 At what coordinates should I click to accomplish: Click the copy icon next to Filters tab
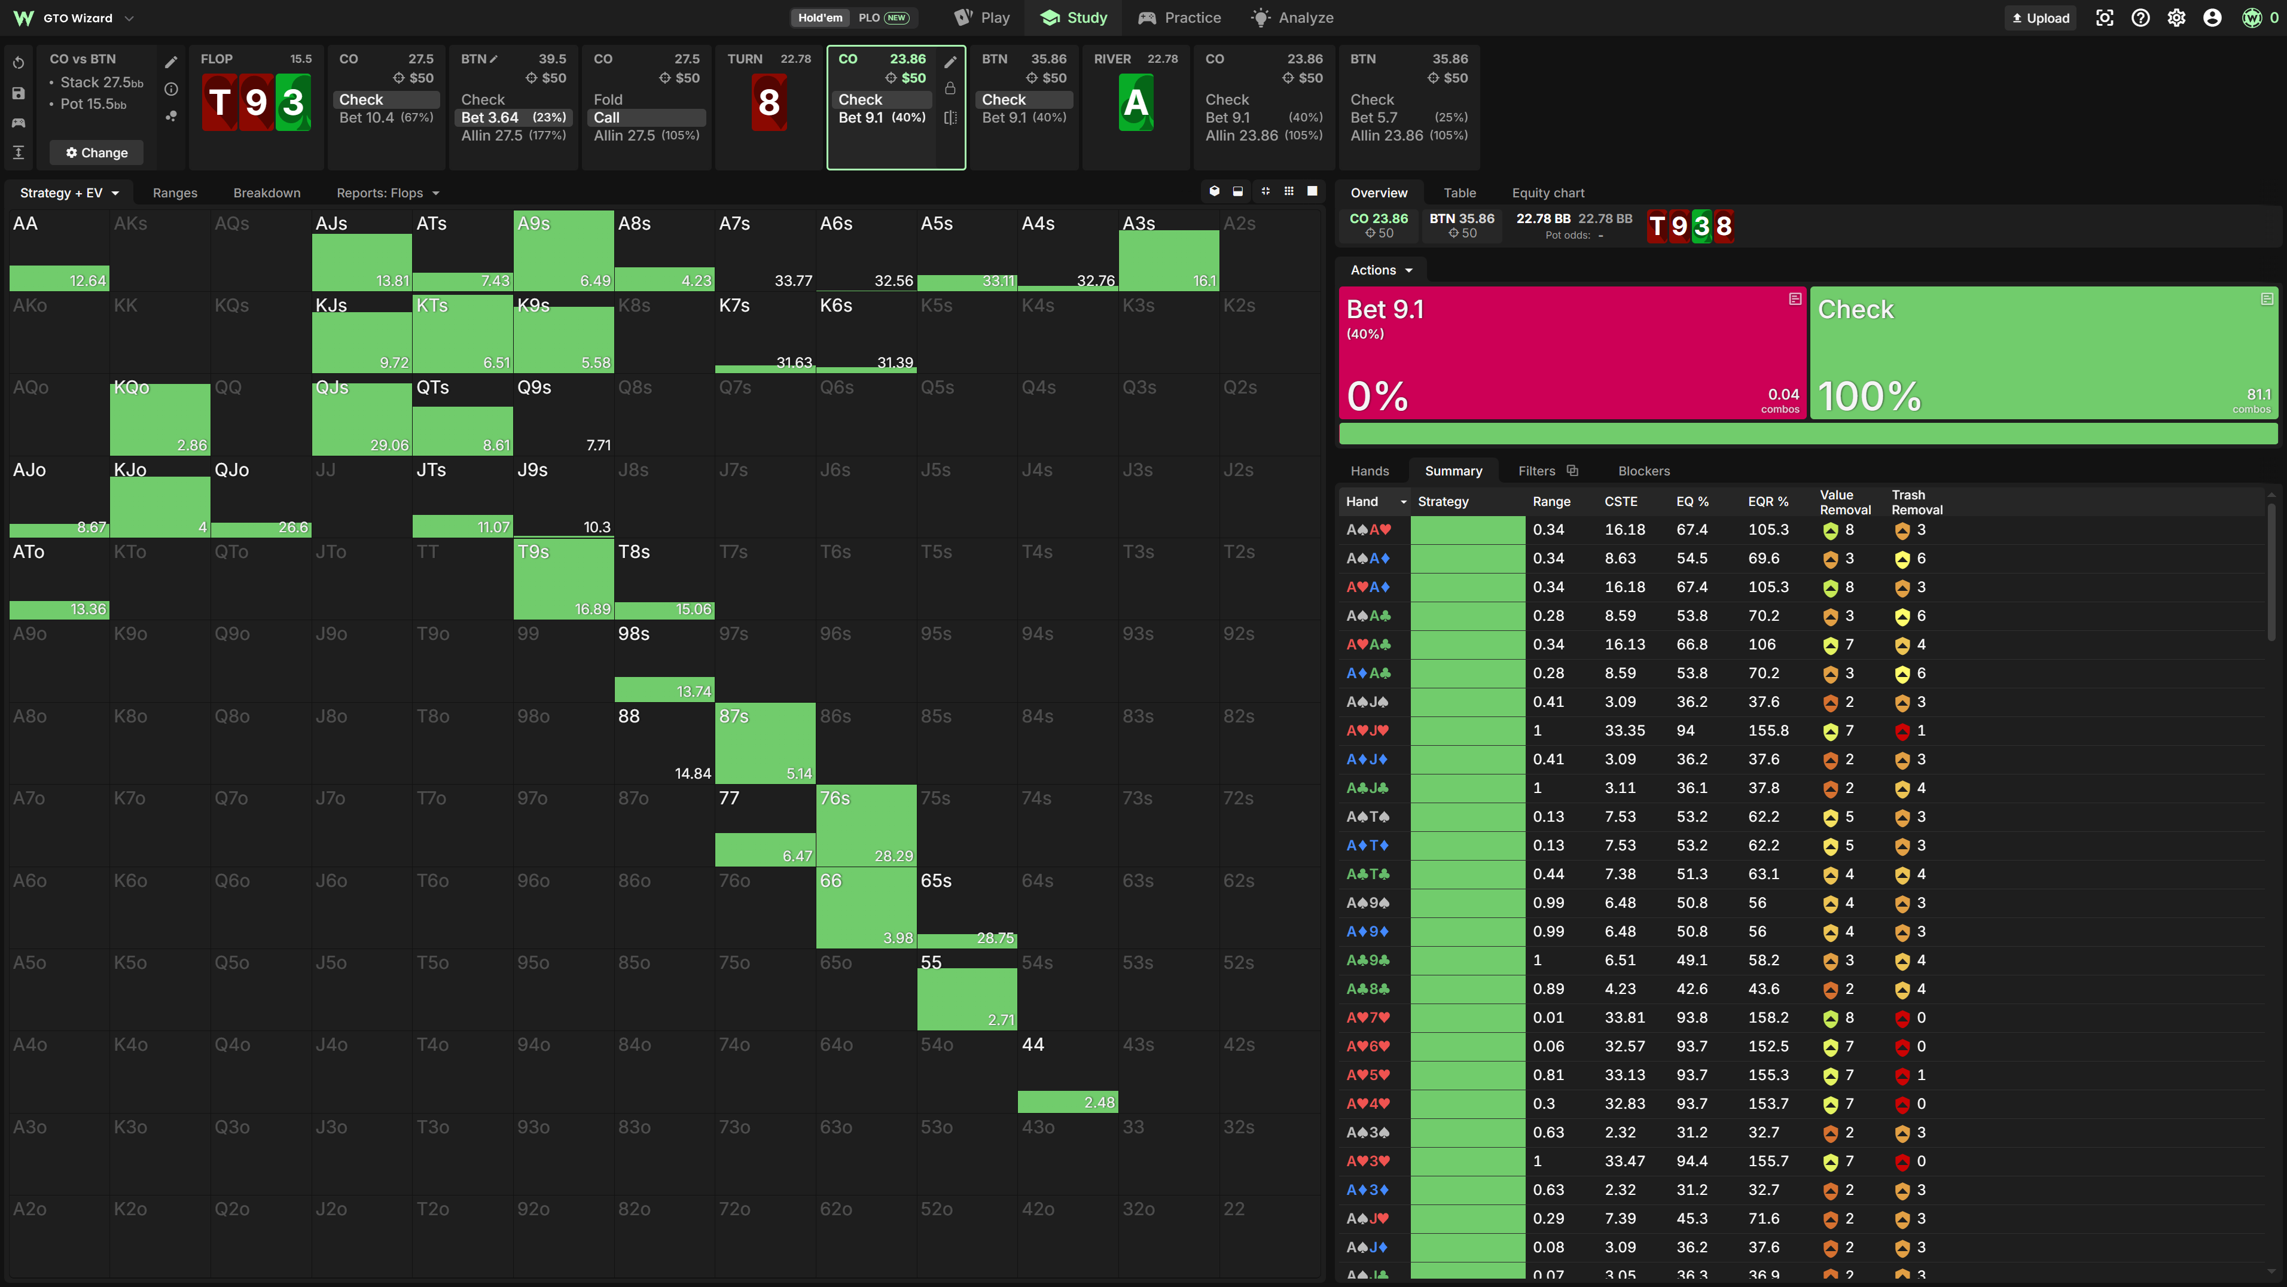[1572, 471]
